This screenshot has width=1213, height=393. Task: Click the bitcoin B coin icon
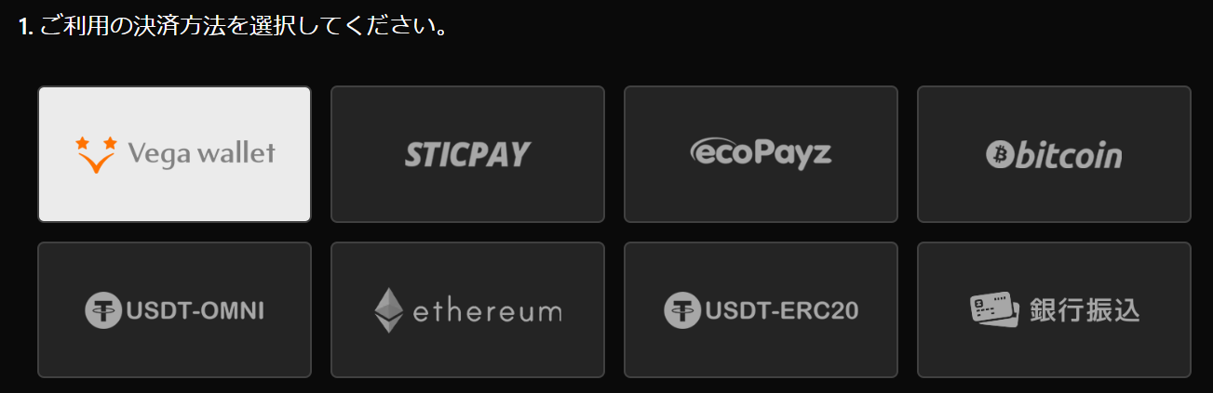click(x=999, y=154)
